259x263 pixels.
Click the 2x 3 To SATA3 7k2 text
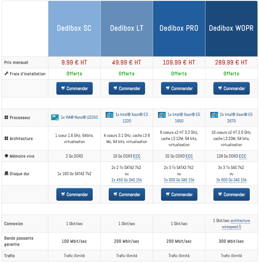179,167
